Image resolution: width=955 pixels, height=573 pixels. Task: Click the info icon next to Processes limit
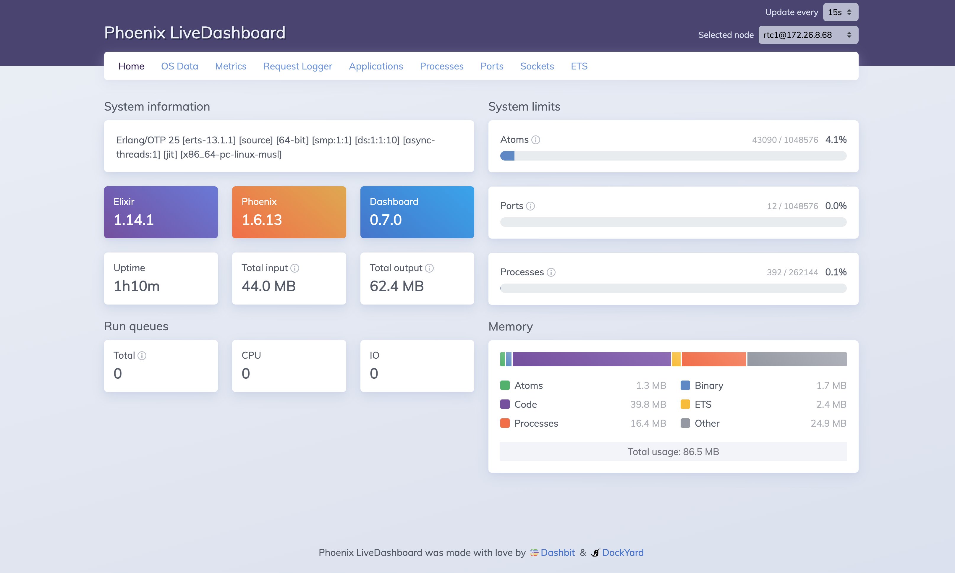pos(551,272)
